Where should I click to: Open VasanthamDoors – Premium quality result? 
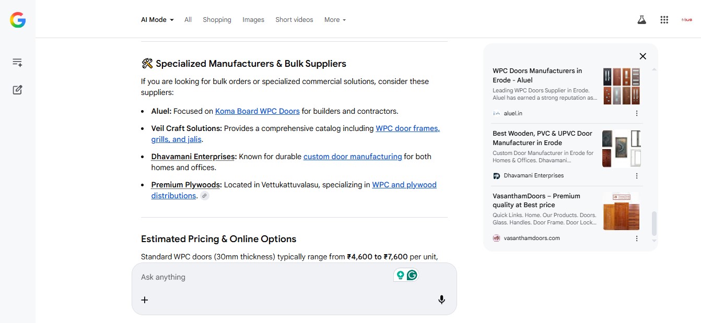pos(536,200)
